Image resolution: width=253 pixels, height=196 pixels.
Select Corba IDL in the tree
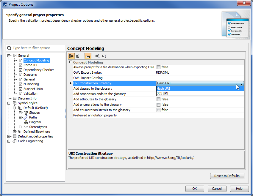[31, 65]
